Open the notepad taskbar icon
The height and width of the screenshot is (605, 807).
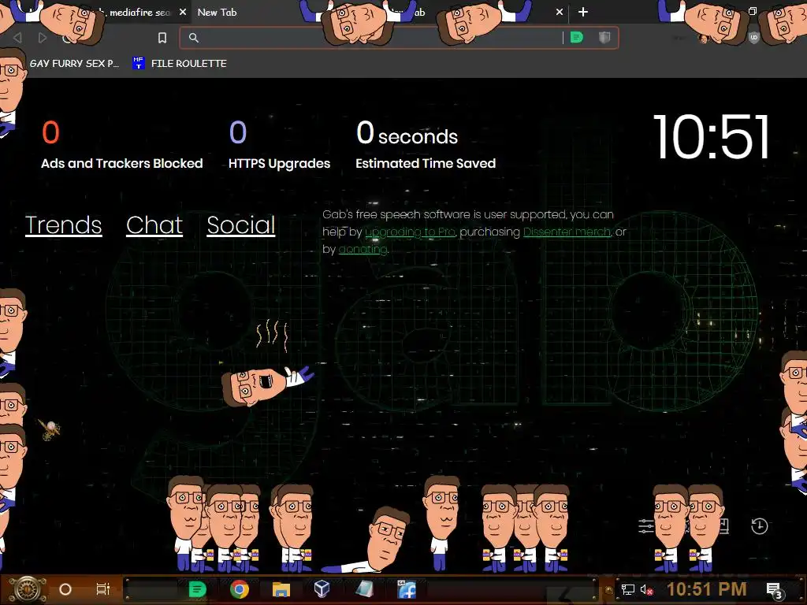point(364,589)
